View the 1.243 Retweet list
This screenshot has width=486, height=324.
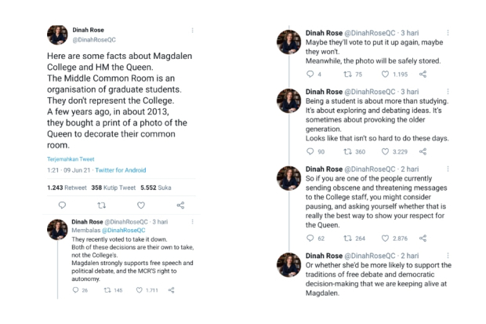coord(67,187)
